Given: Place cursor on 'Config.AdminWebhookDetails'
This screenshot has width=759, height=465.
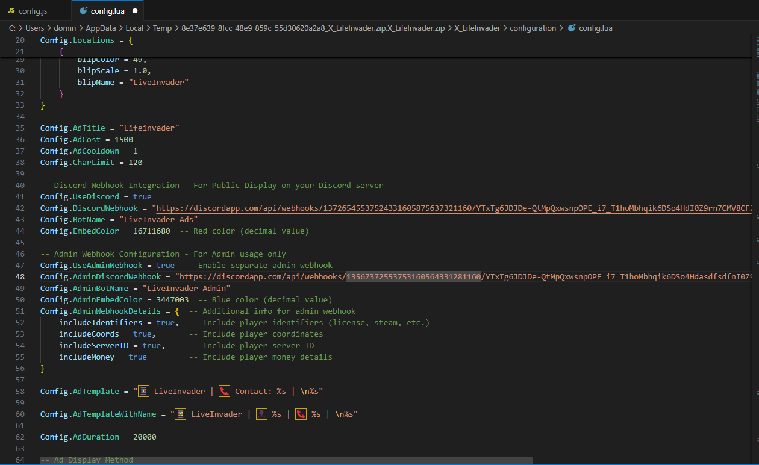Looking at the screenshot, I should 101,311.
